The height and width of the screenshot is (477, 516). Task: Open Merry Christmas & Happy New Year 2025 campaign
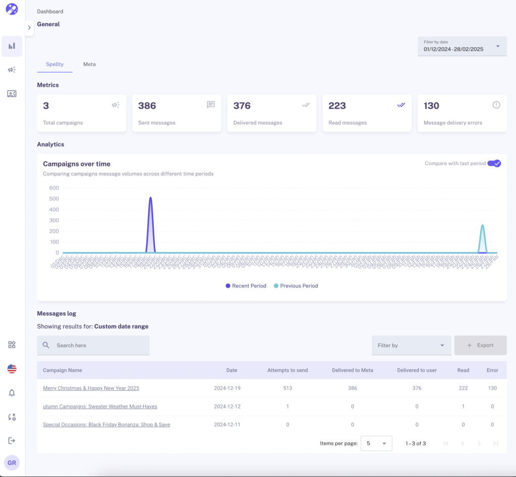coord(91,388)
